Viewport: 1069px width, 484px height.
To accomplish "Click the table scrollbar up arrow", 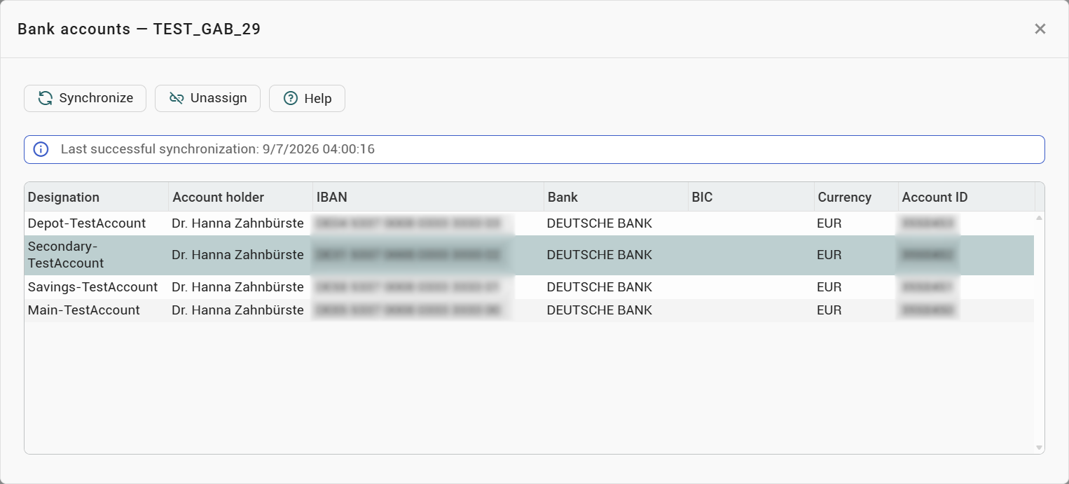I will click(x=1039, y=218).
